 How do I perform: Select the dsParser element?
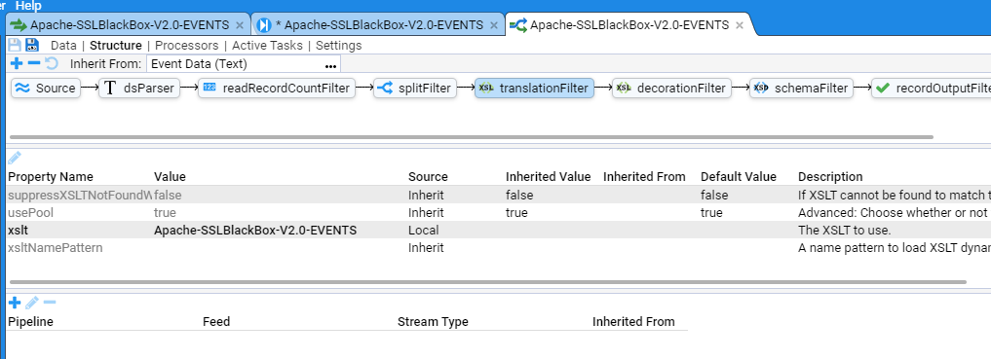point(139,89)
